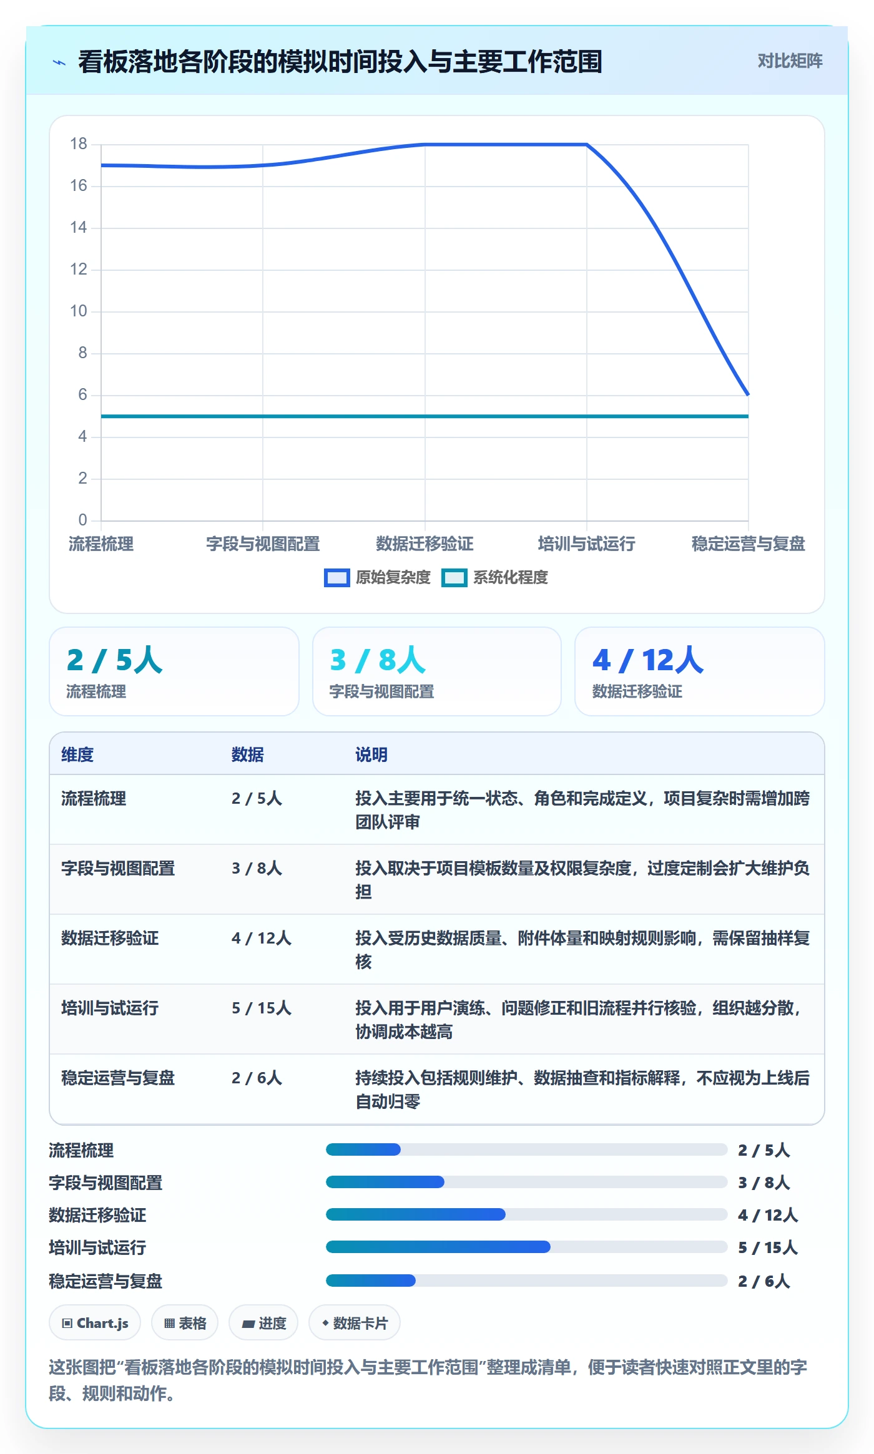This screenshot has width=874, height=1454.
Task: Click the 培训与试运行 progress bar
Action: (526, 1247)
